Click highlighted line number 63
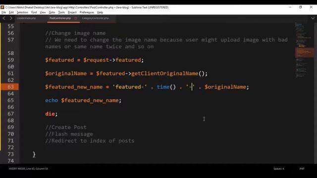The image size is (317, 178). tap(11, 87)
